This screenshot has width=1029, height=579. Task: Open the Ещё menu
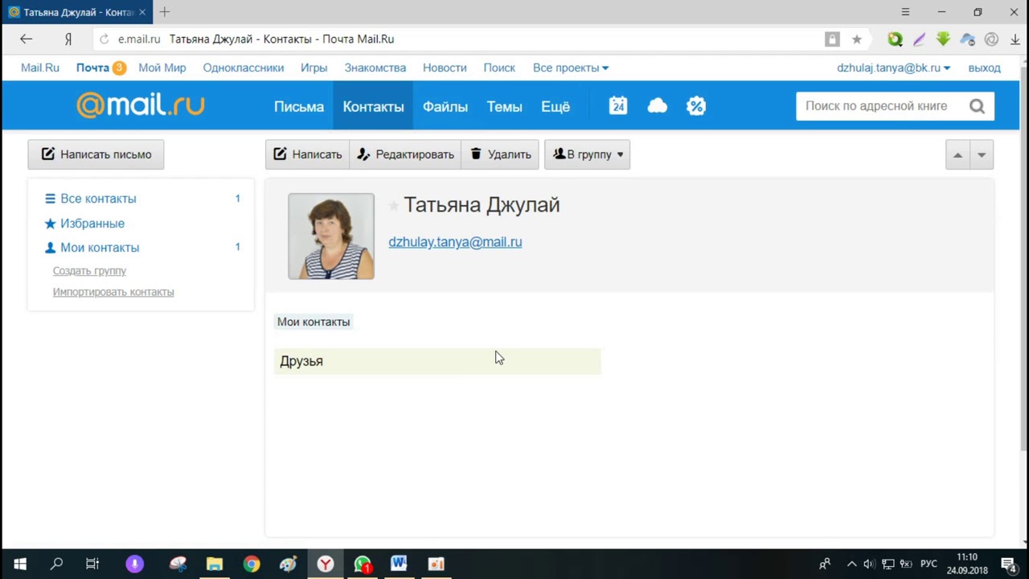coord(555,106)
